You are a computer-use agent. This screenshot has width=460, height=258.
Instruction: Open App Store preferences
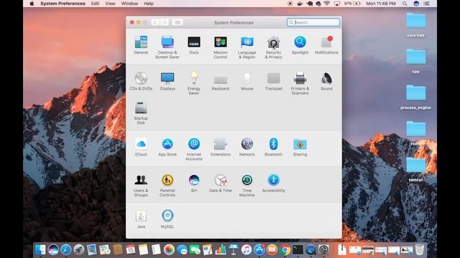pyautogui.click(x=167, y=147)
